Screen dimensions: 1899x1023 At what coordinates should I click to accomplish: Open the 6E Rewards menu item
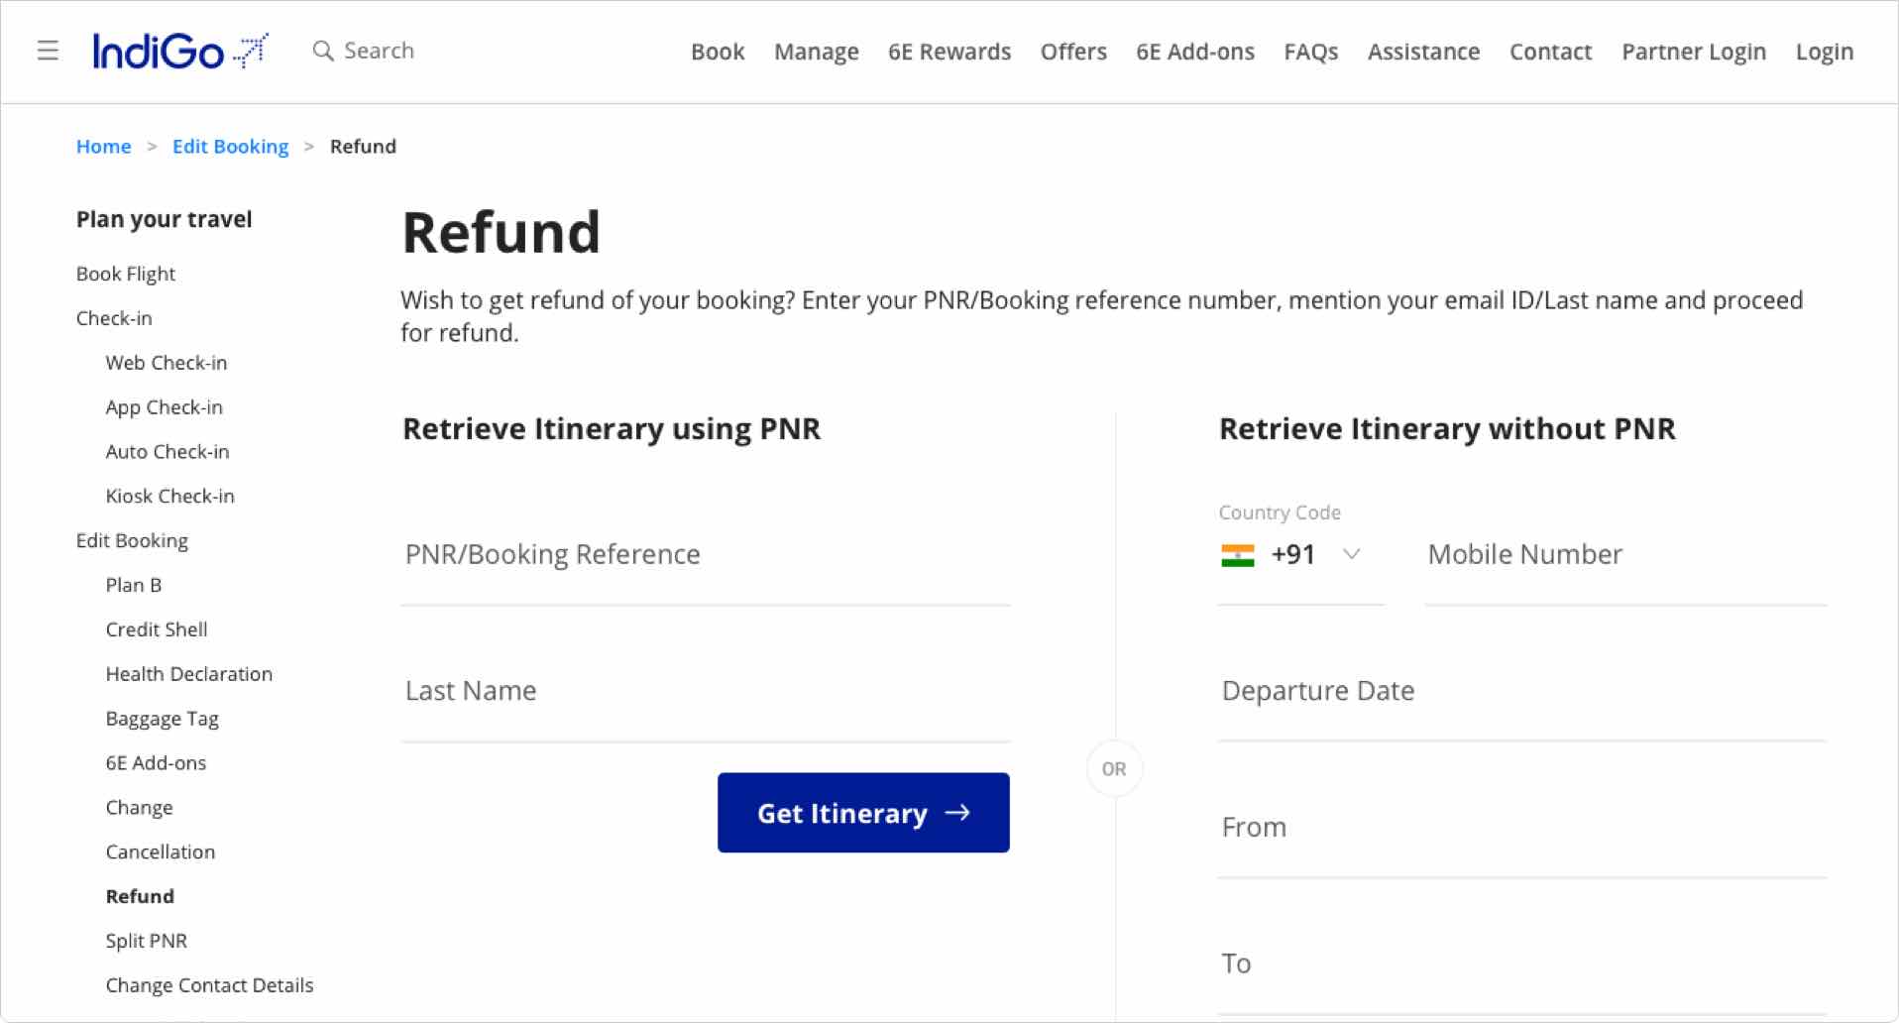tap(949, 52)
